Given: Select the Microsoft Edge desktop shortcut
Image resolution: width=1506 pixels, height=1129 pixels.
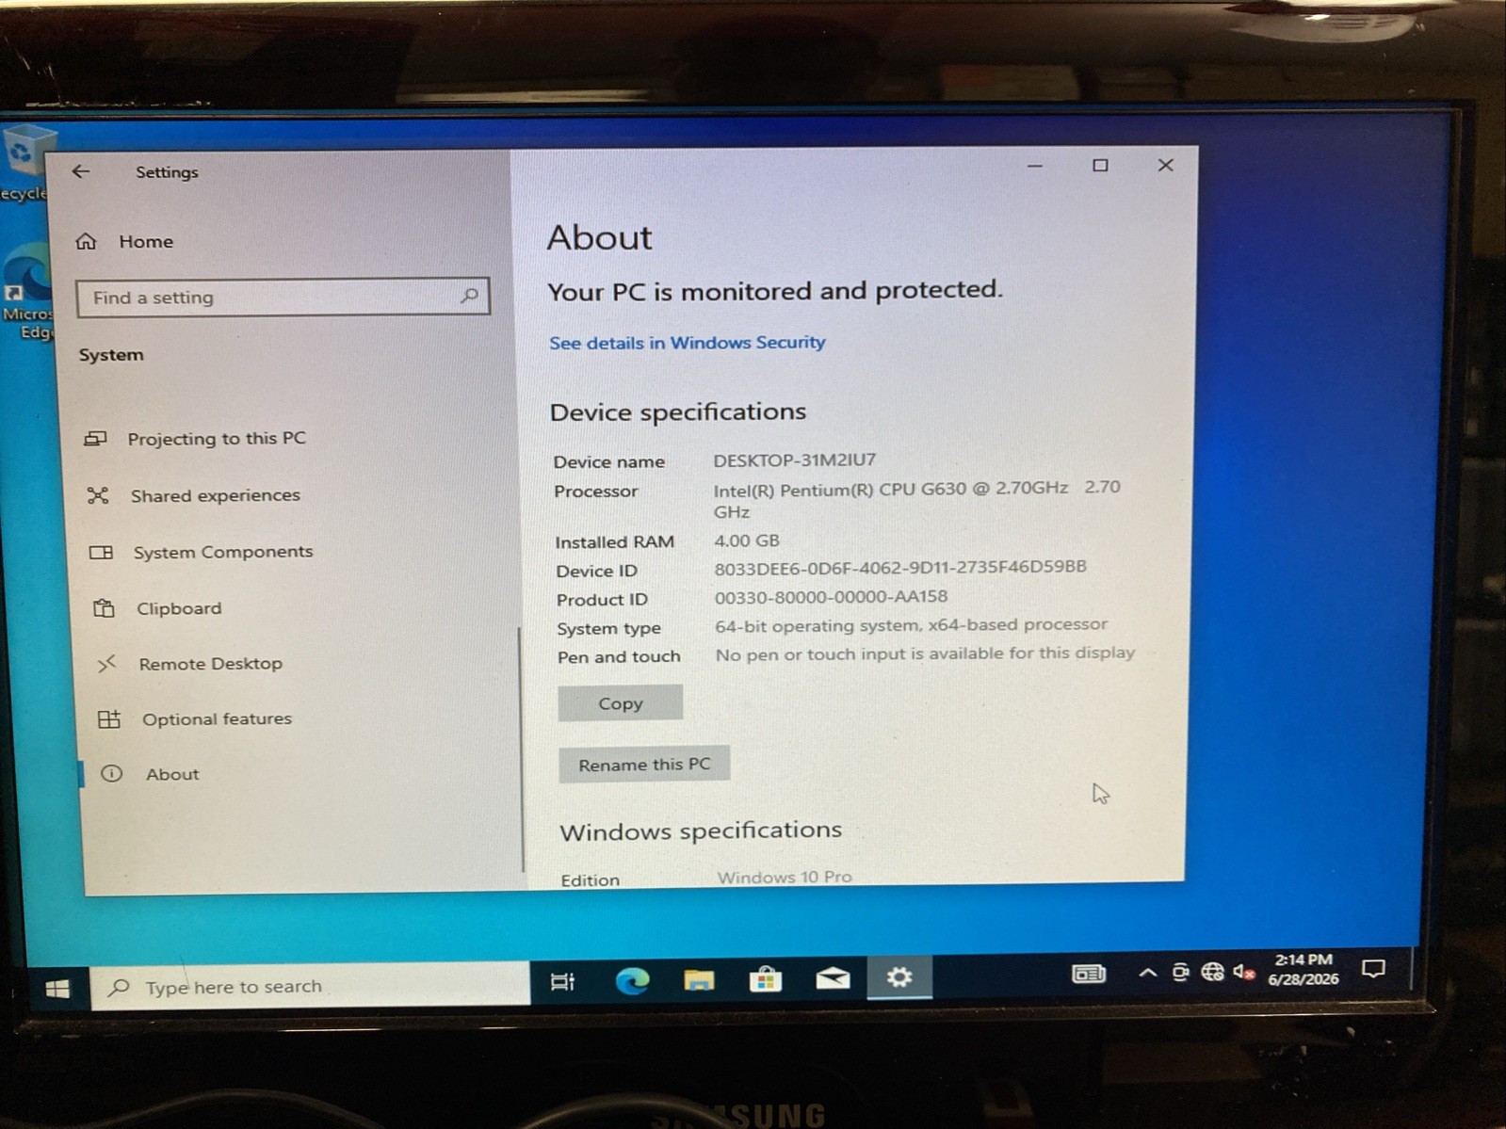Looking at the screenshot, I should point(26,292).
